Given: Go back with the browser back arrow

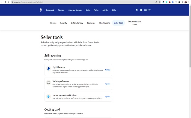Looking at the screenshot, I should (x=2, y=2).
